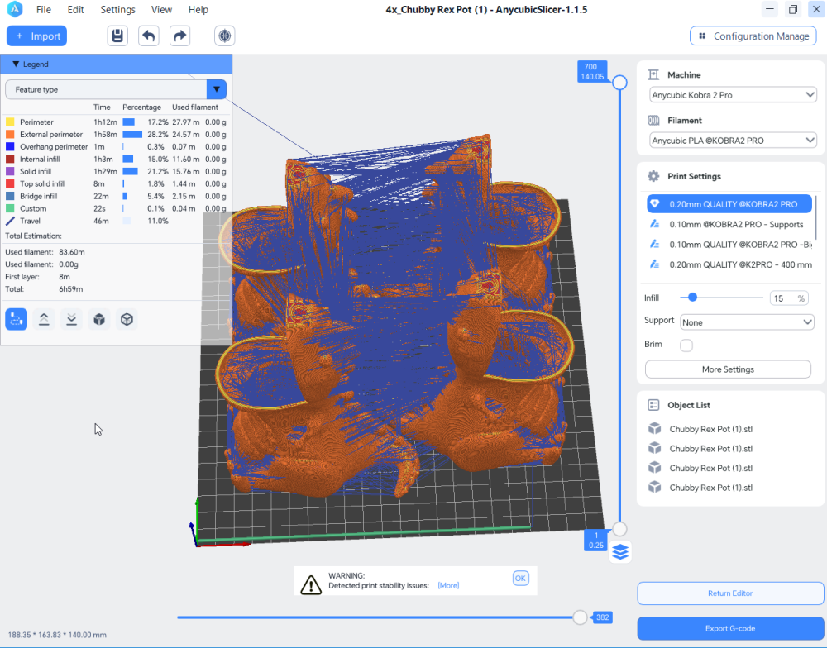Open the Help menu

pyautogui.click(x=198, y=9)
